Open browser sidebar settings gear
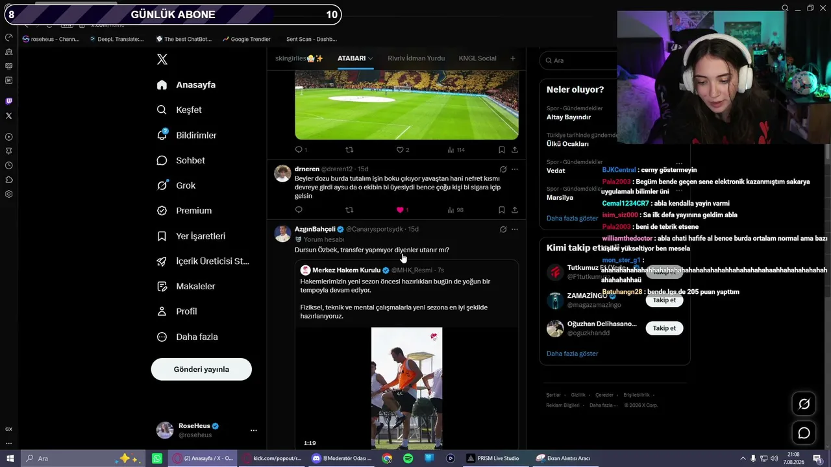 click(x=8, y=194)
